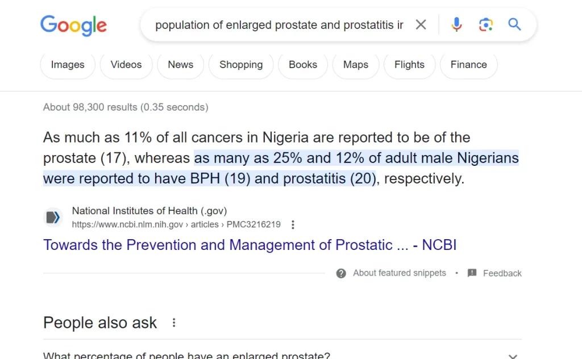Switch to the Images tab
The image size is (582, 359).
pyautogui.click(x=68, y=65)
